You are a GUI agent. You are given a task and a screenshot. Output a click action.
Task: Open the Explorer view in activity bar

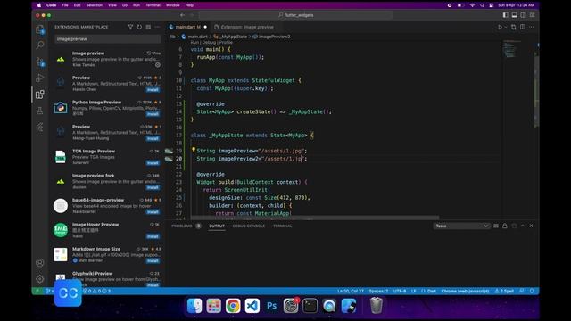pos(40,29)
